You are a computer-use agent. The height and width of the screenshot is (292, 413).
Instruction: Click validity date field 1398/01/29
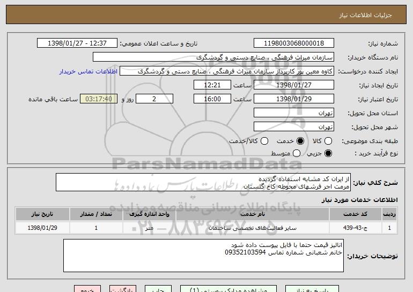tap(294, 99)
